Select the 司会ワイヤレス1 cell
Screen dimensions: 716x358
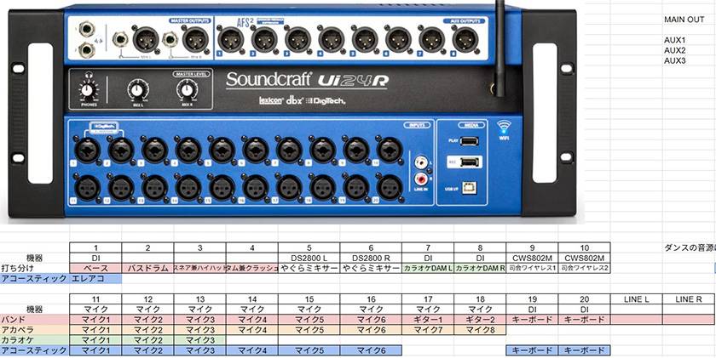(x=532, y=268)
